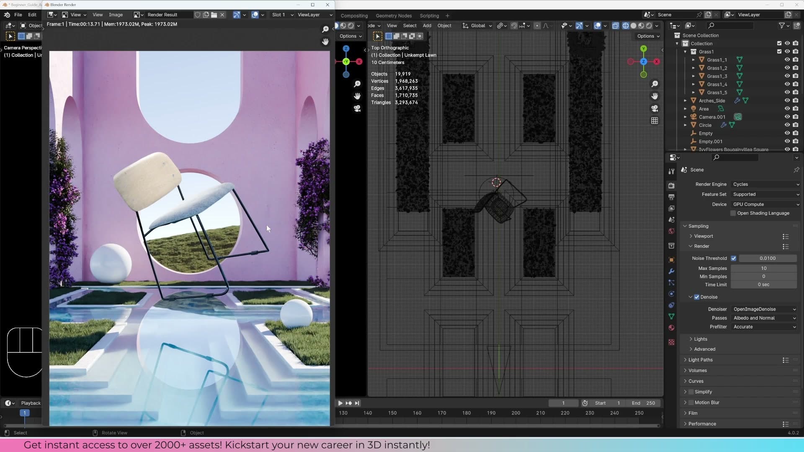Open the Options popover in the right viewport

coord(648,36)
